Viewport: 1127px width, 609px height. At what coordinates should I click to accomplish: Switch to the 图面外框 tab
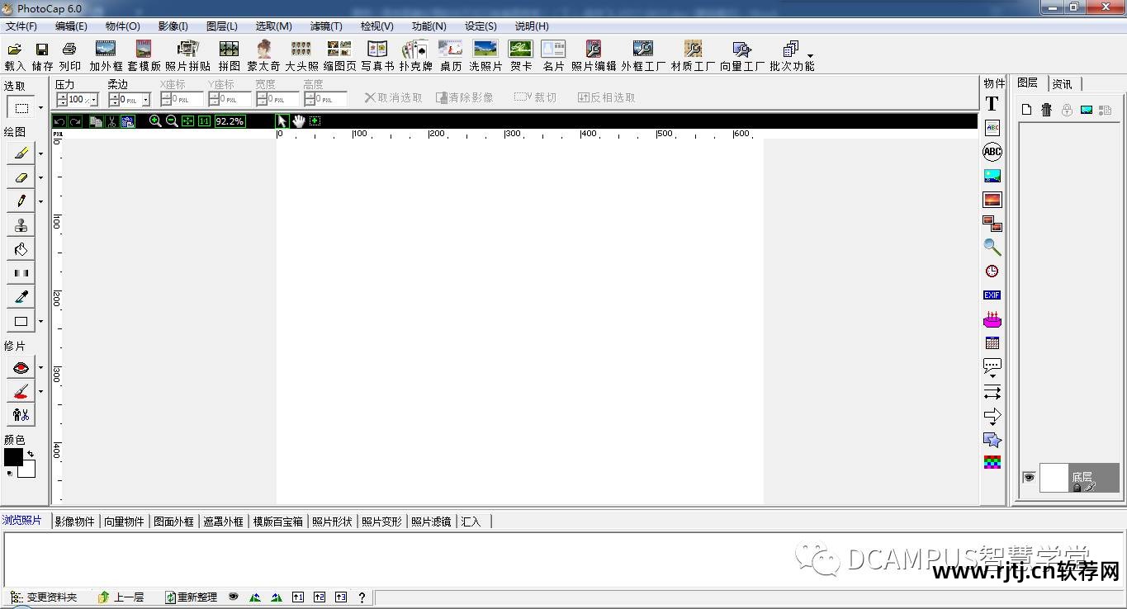pos(173,522)
